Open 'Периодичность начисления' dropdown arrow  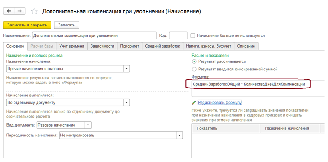[x=180, y=135]
